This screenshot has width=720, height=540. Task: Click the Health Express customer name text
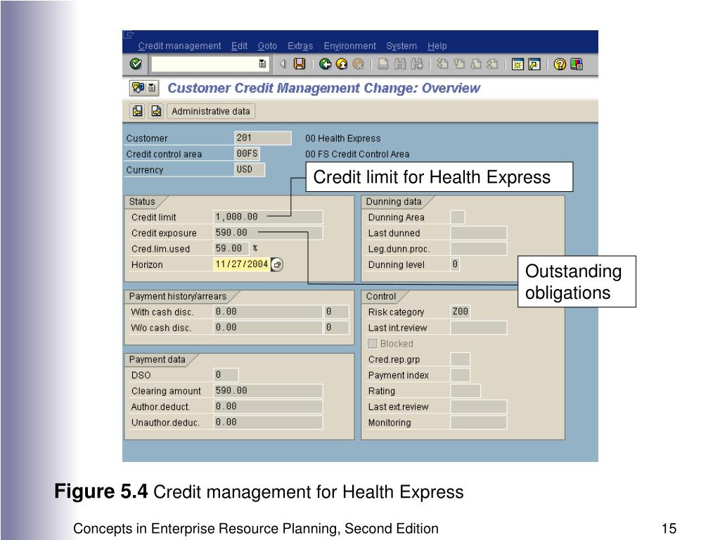tap(343, 139)
